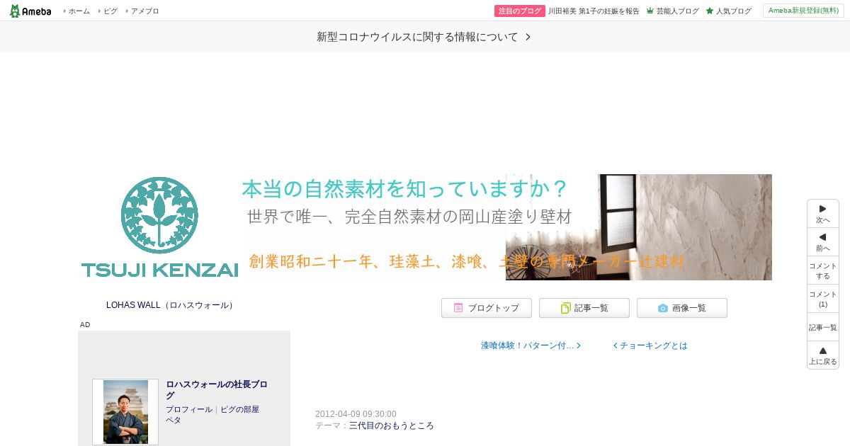
Task: Open LOHAS WALL（ロハスウォール）blog title
Action: coord(170,305)
